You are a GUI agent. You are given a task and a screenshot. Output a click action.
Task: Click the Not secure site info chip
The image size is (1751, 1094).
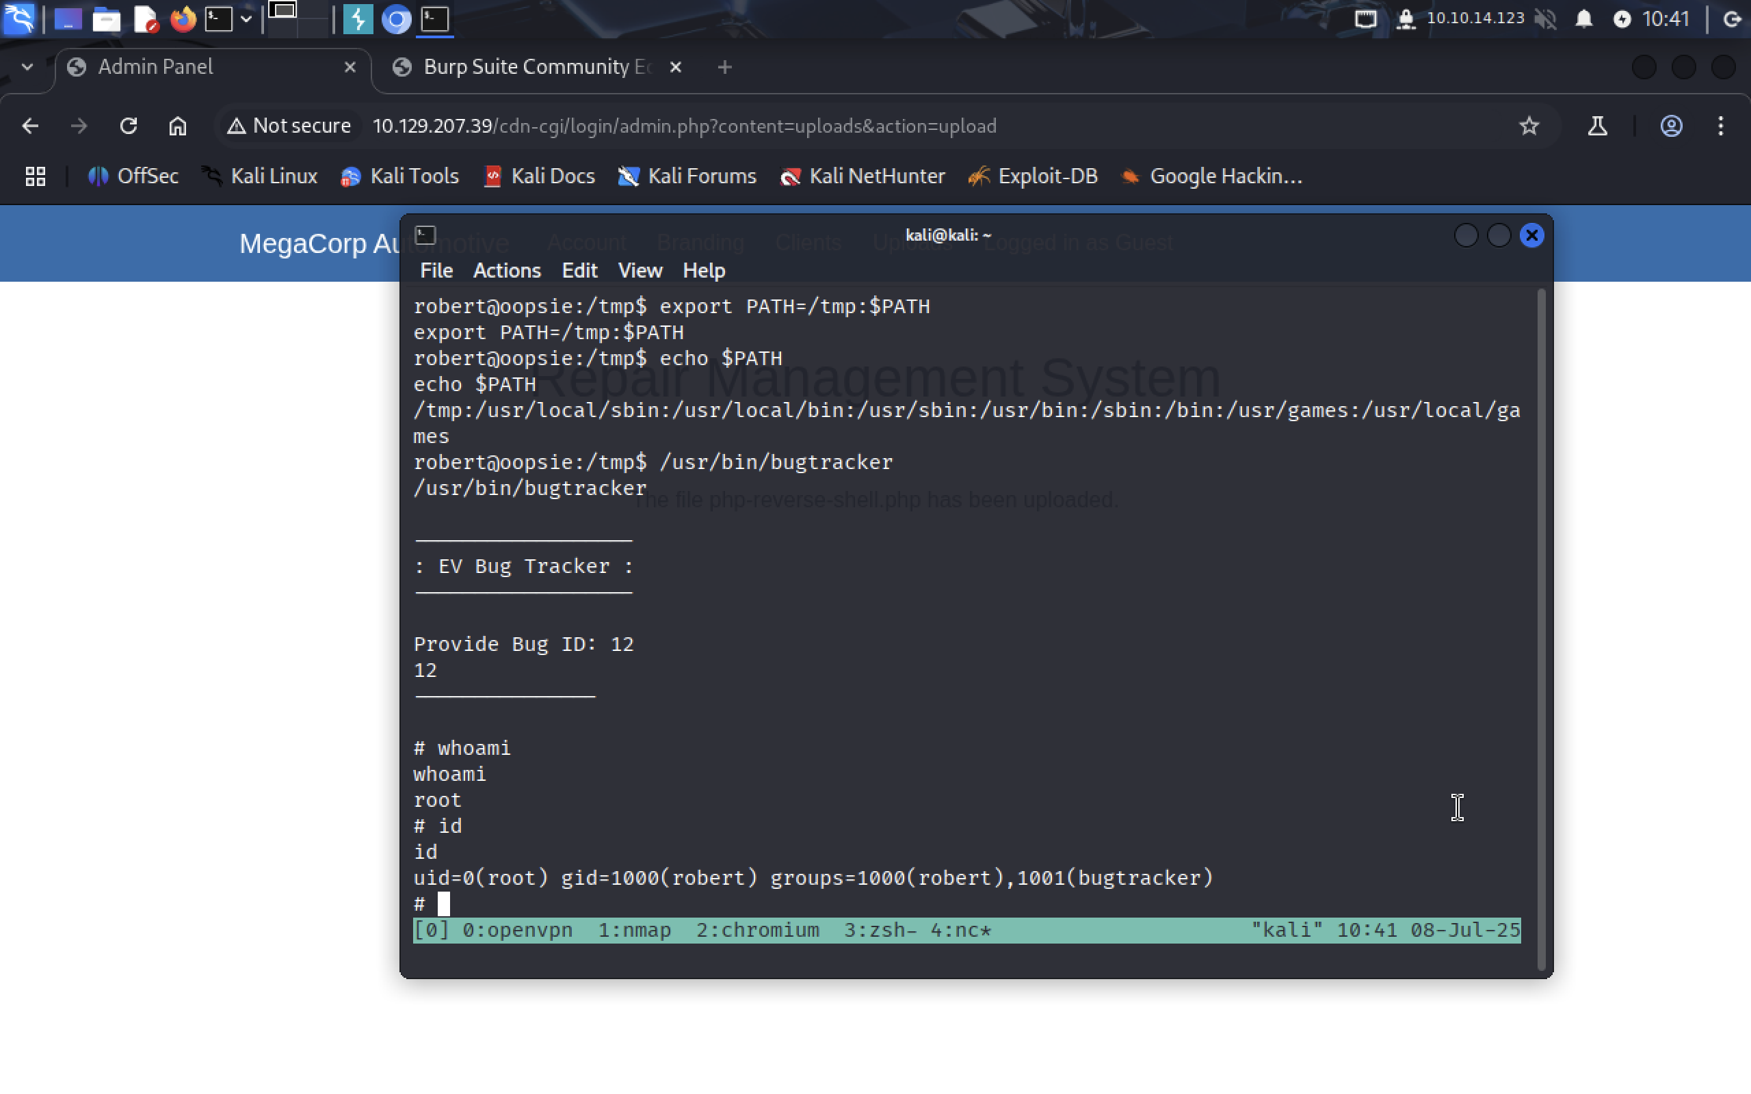288,126
